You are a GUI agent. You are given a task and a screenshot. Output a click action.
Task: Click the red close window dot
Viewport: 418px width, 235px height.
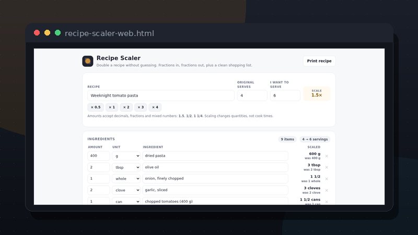(37, 33)
